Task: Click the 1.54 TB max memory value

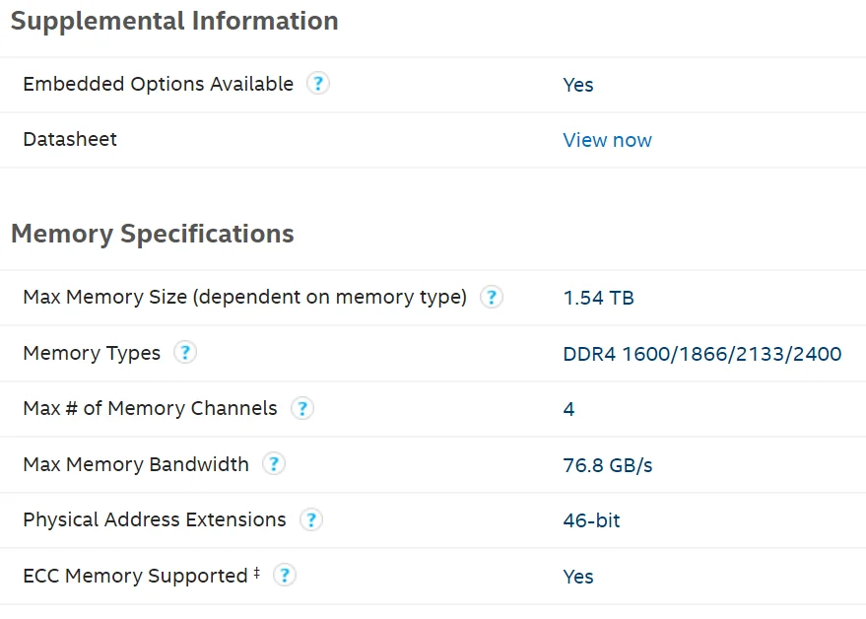Action: (x=598, y=298)
